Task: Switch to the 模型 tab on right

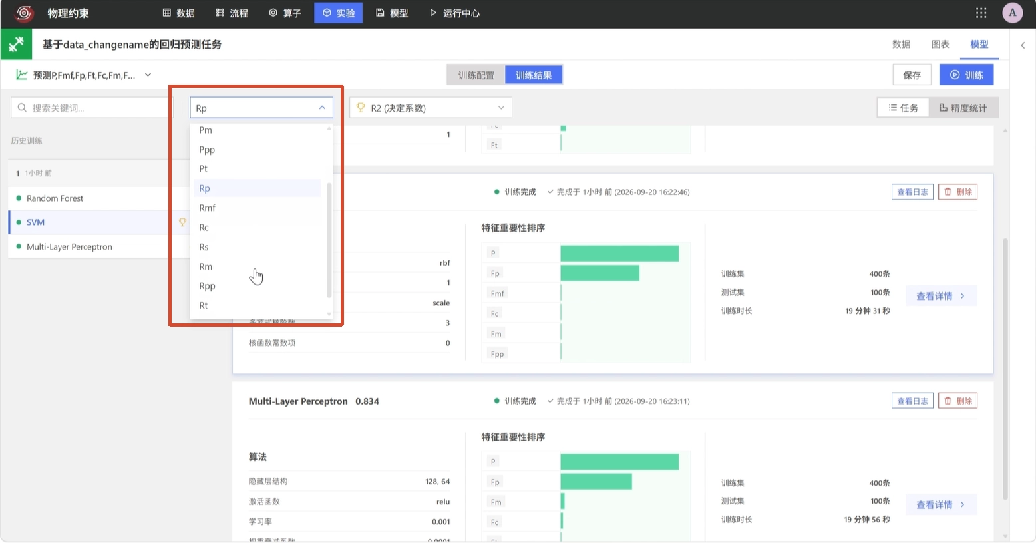Action: [979, 44]
